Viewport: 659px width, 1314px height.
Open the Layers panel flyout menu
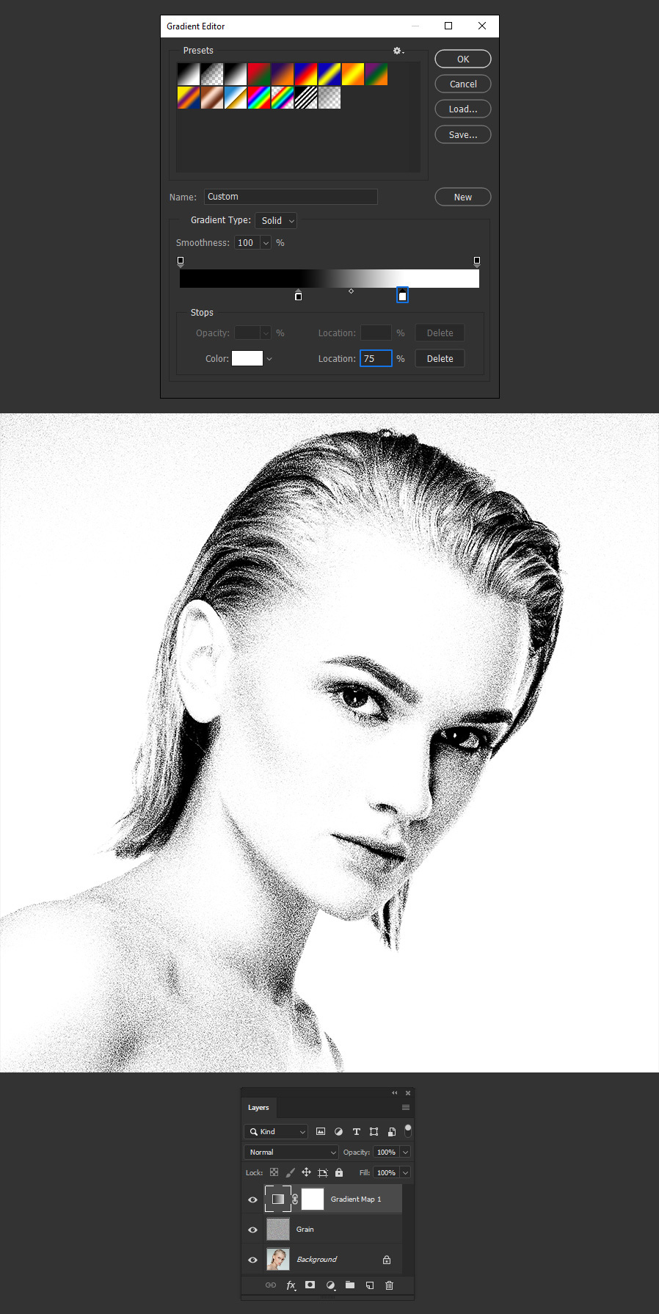pos(405,1107)
